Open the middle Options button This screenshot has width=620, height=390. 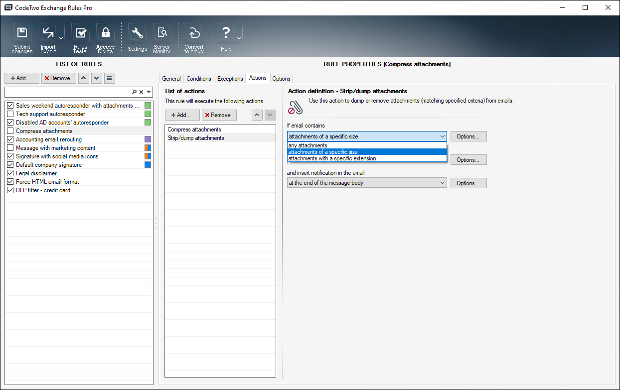click(x=468, y=160)
